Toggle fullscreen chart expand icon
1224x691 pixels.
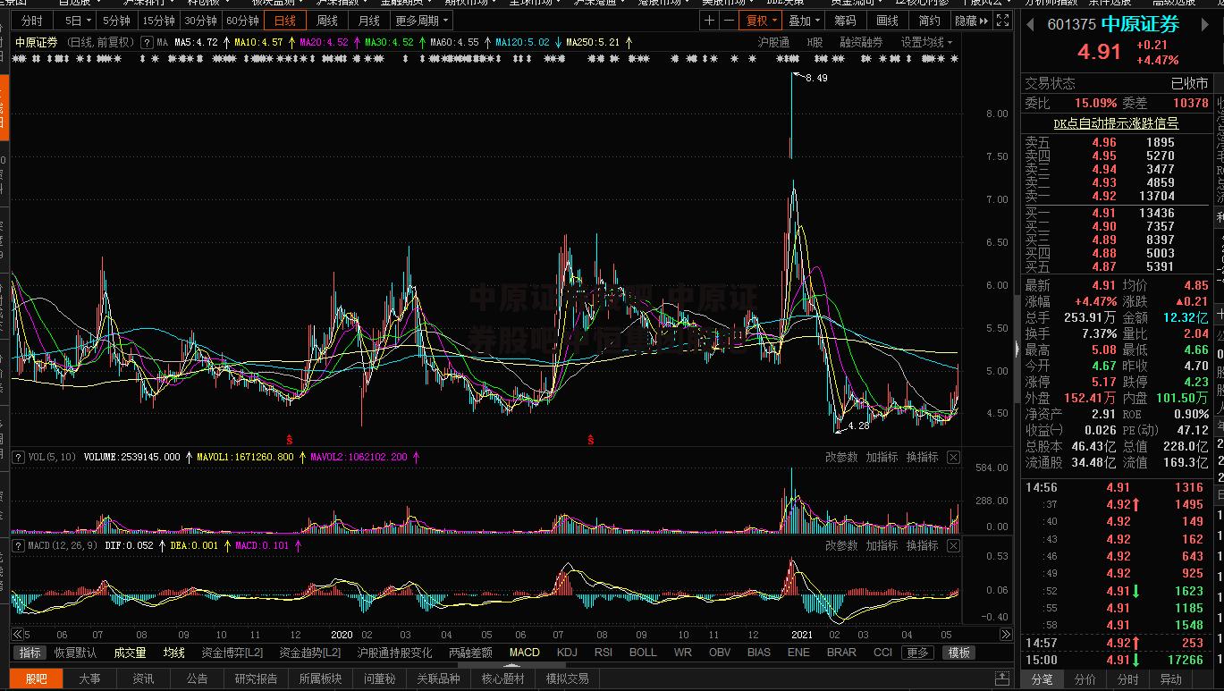click(x=1002, y=21)
